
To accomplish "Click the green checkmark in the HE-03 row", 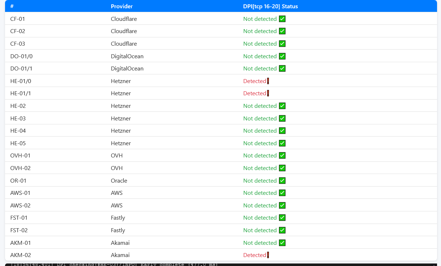I will pos(282,118).
